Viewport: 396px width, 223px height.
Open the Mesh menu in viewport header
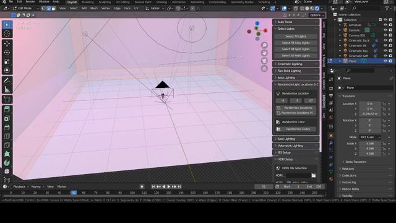click(x=93, y=8)
